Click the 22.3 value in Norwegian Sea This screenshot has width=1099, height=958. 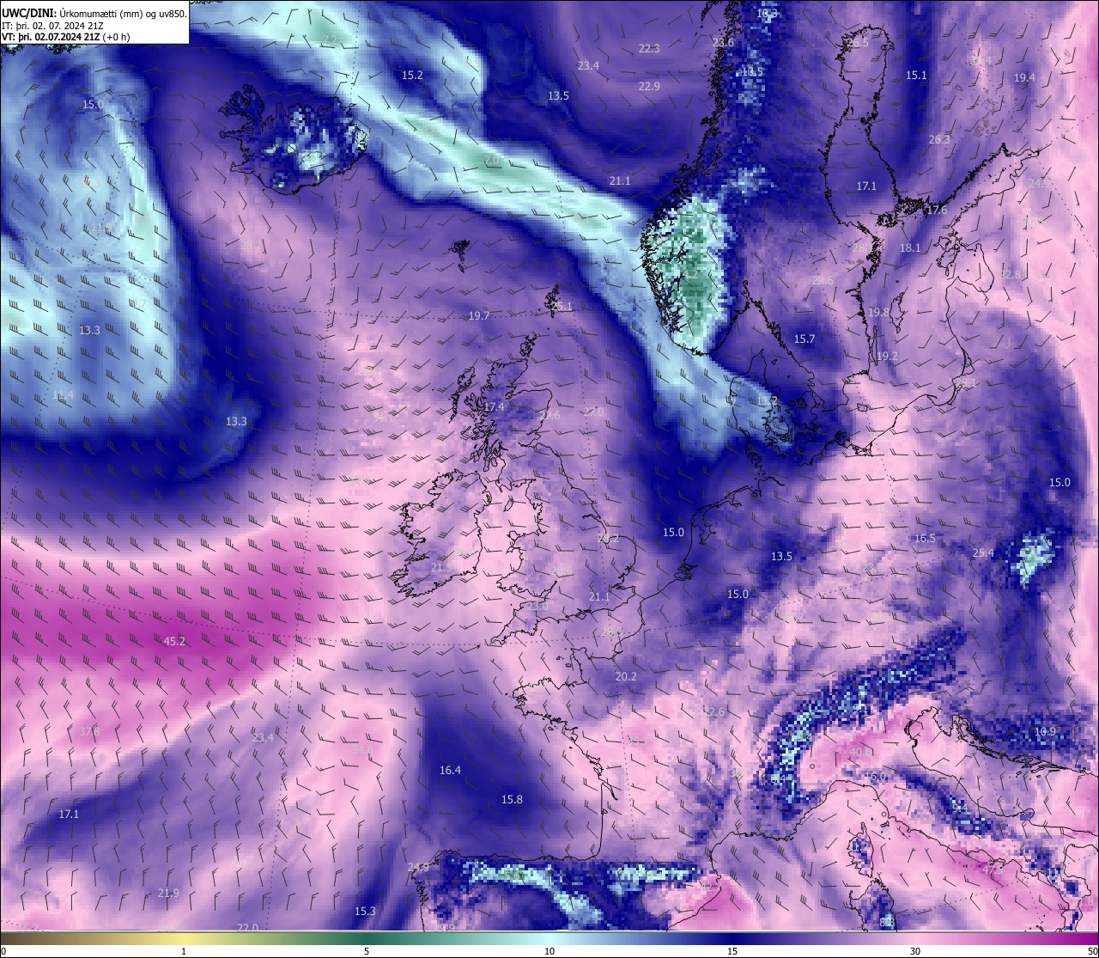(x=649, y=48)
